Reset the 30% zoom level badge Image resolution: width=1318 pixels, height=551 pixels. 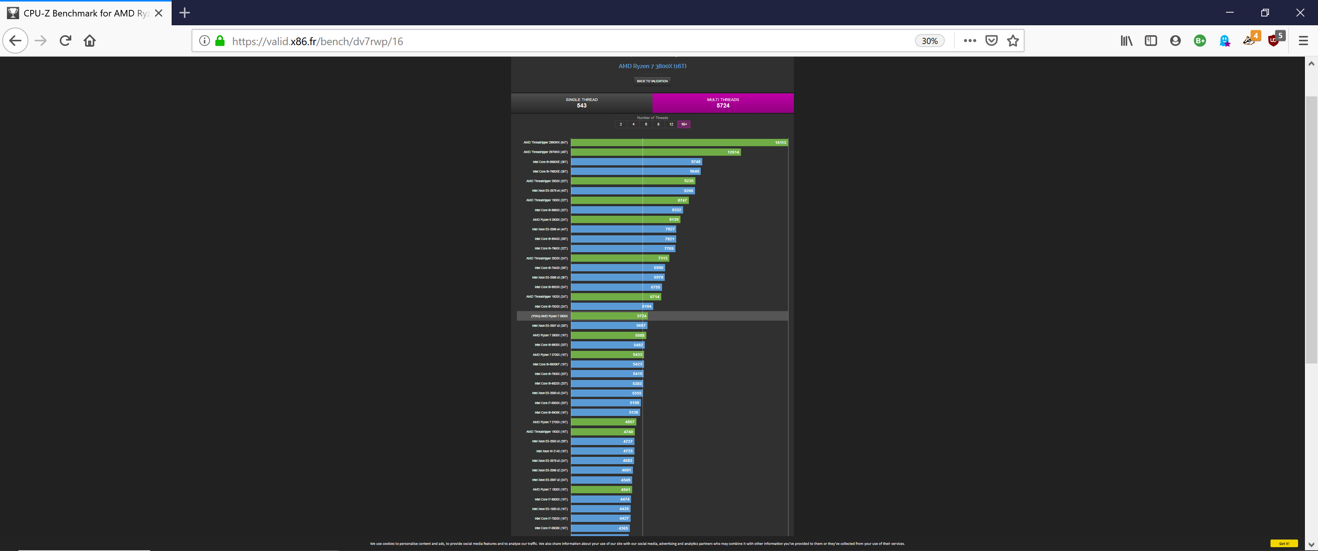929,41
